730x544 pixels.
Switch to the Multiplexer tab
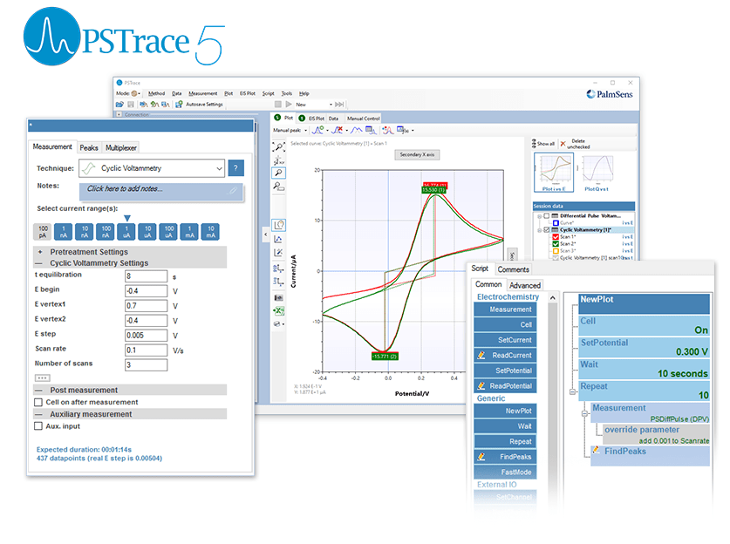[121, 148]
